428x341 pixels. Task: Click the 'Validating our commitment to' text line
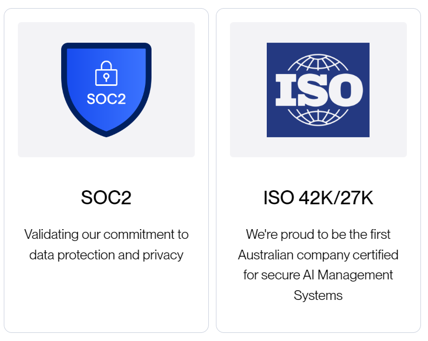[106, 235]
